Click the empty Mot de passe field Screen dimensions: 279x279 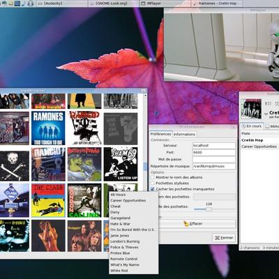214,160
